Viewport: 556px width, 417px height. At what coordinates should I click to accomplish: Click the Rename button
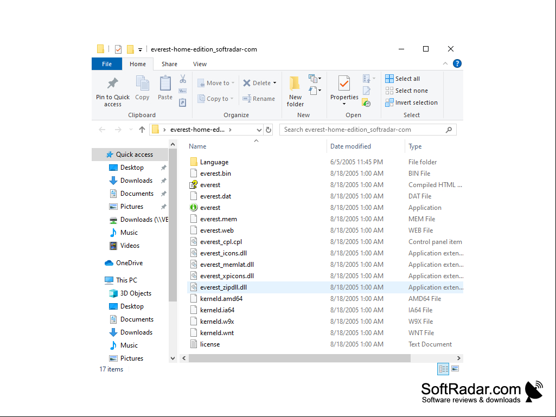pyautogui.click(x=259, y=99)
